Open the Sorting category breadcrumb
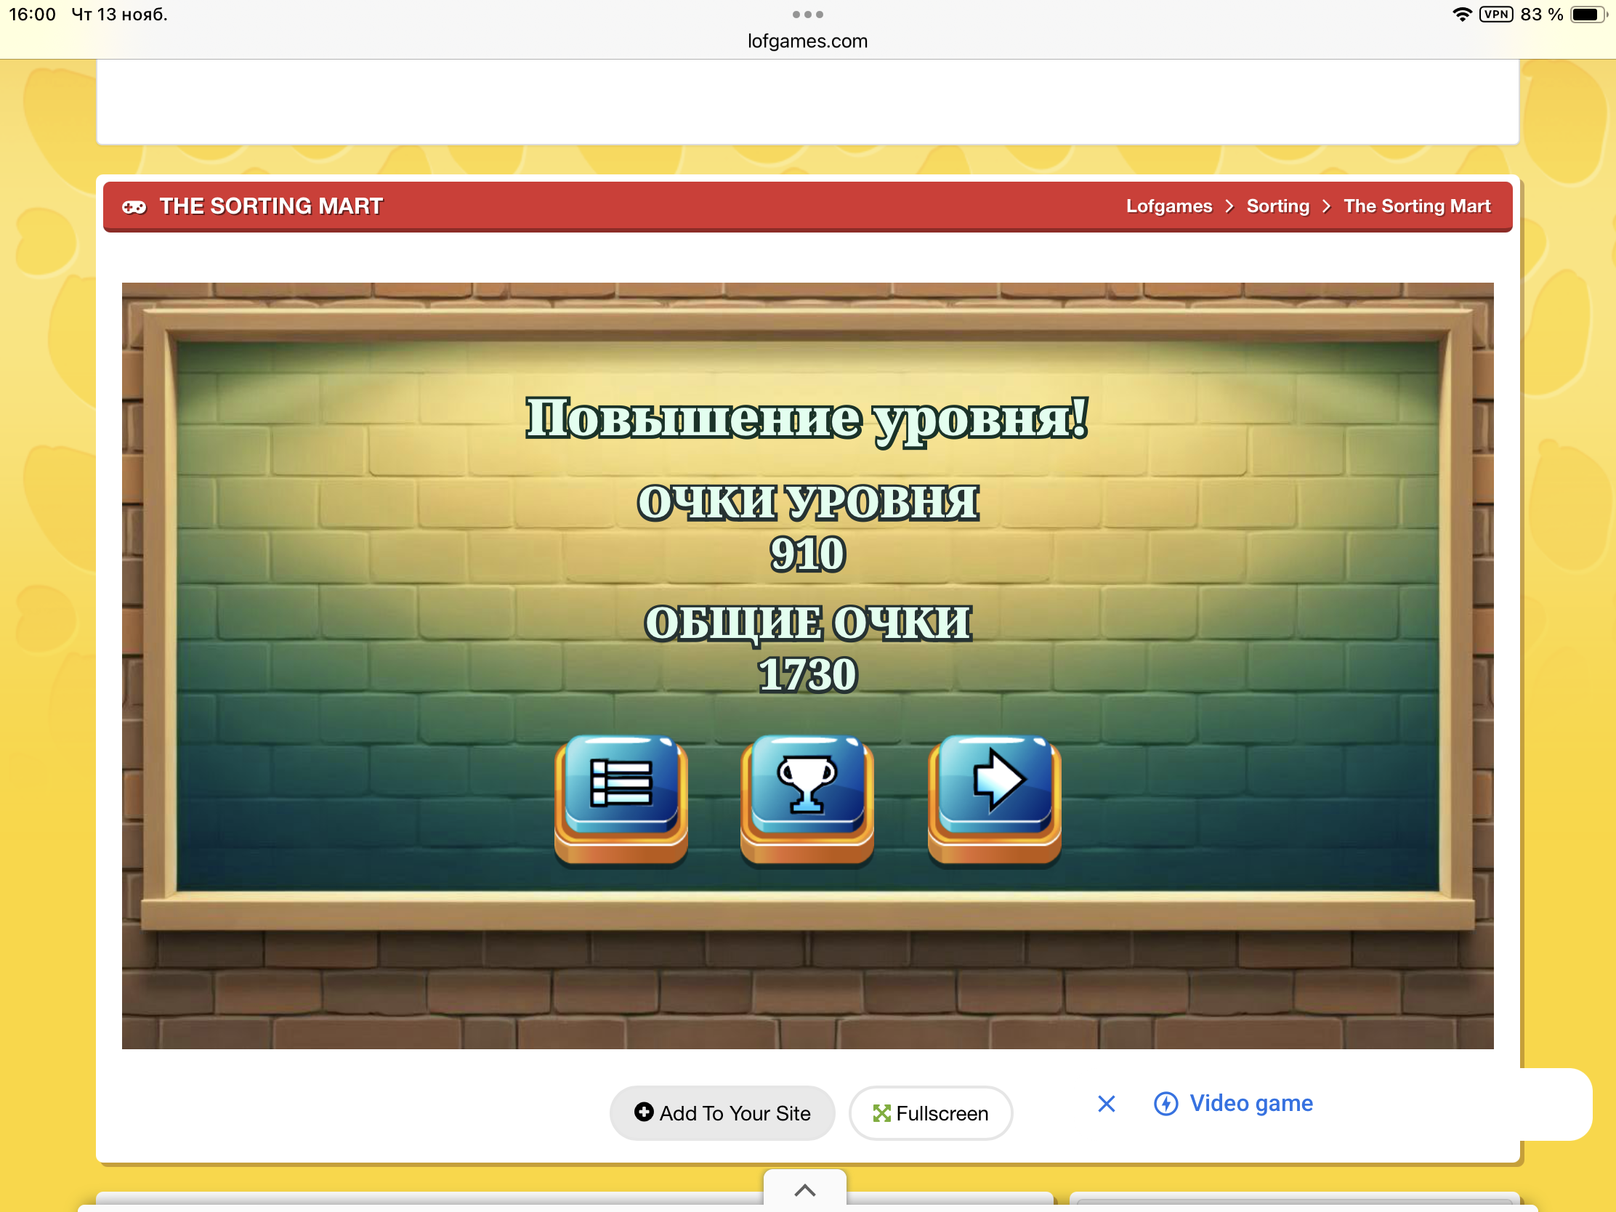Viewport: 1616px width, 1212px height. coord(1277,206)
